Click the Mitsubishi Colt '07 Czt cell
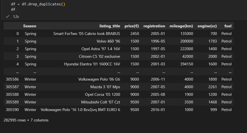The height and width of the screenshot is (133, 247). click(x=100, y=102)
